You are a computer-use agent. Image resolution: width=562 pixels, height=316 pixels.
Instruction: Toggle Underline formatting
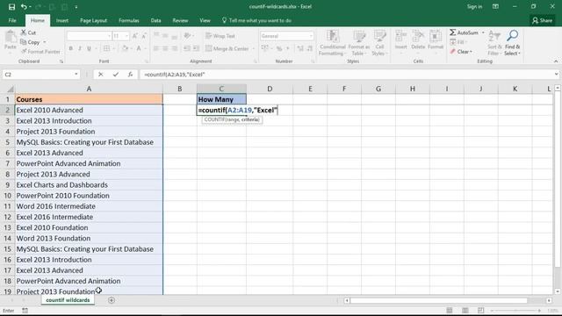pyautogui.click(x=89, y=48)
